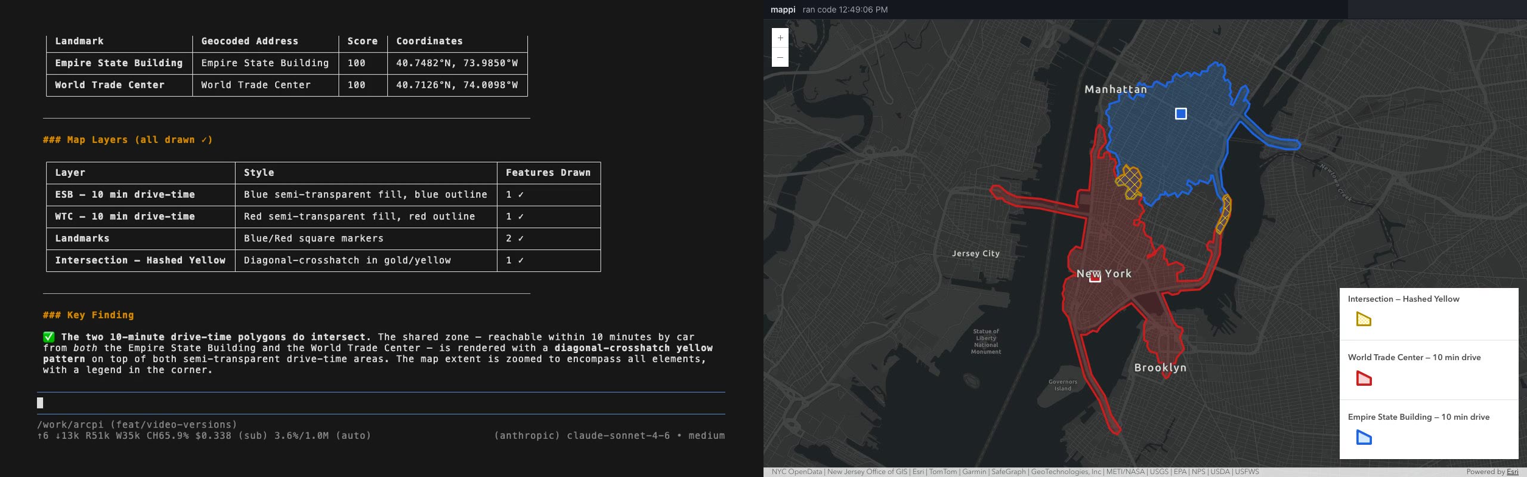Click 'Blue semi-transparent fill, blue outline' style cell
The image size is (1527, 477).
[x=365, y=195]
